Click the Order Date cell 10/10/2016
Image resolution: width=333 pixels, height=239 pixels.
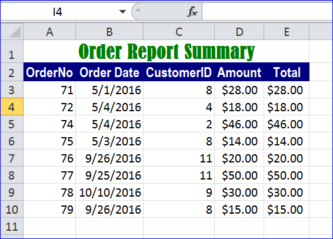[109, 192]
